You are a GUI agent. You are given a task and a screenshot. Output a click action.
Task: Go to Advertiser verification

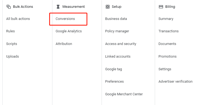tap(175, 82)
